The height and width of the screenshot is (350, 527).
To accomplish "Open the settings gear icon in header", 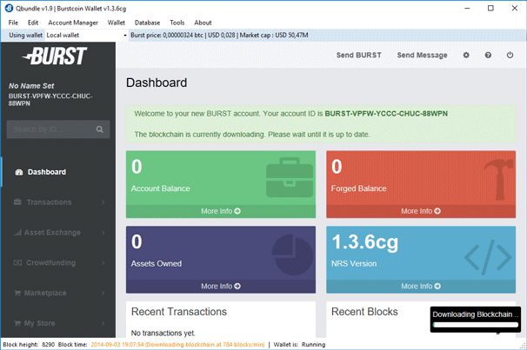I will tap(466, 55).
